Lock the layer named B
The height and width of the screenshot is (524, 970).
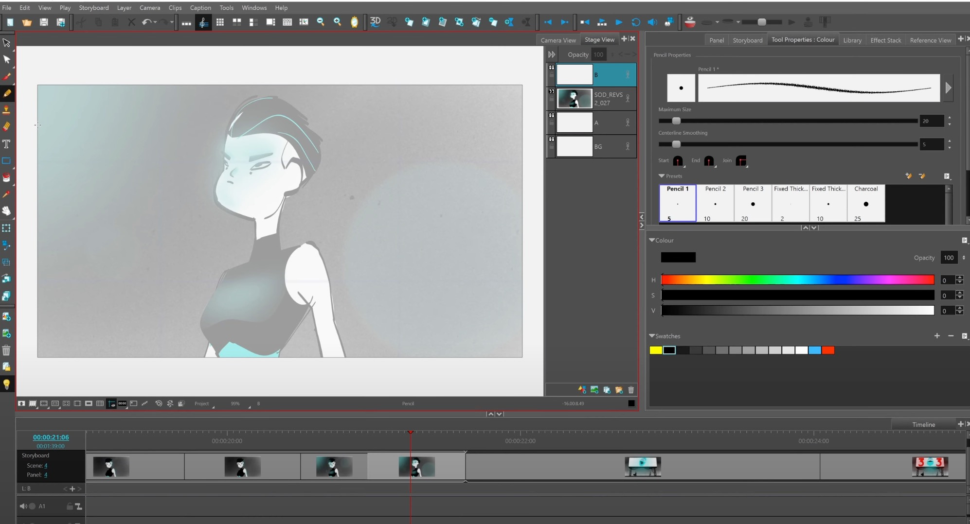tap(551, 74)
